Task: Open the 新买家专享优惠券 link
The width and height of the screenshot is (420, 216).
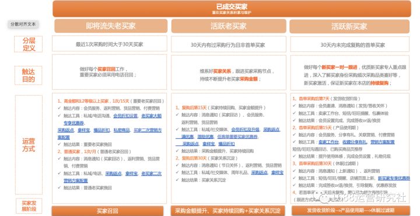Action: (394, 178)
